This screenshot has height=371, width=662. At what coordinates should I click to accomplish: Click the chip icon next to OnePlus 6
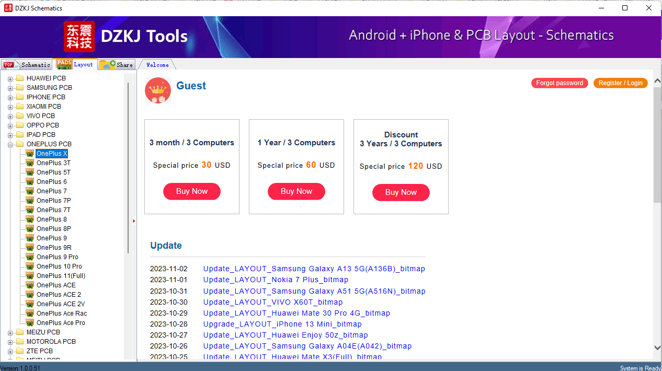[x=30, y=181]
